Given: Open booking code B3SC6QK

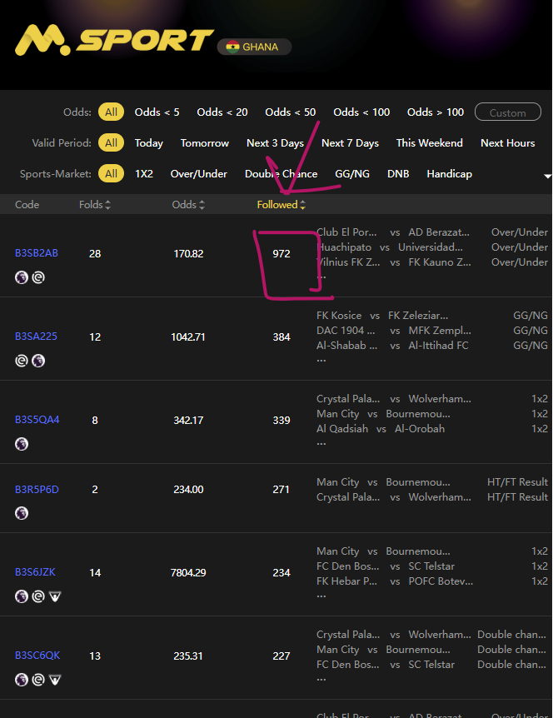Looking at the screenshot, I should pos(37,656).
